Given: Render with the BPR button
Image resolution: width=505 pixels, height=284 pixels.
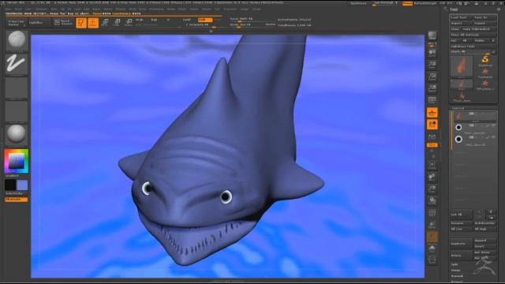Looking at the screenshot, I should 432,36.
